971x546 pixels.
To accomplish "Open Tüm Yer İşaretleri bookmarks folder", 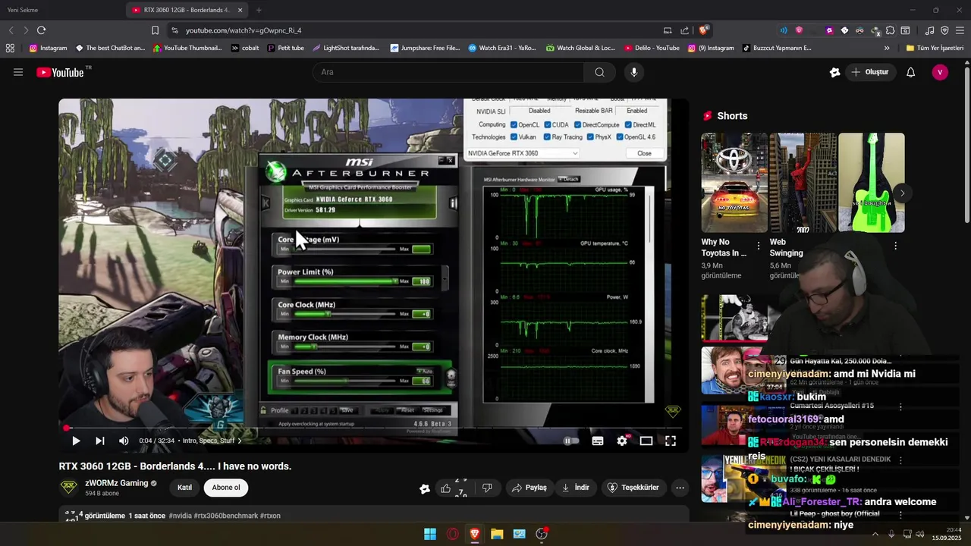I will click(x=935, y=48).
